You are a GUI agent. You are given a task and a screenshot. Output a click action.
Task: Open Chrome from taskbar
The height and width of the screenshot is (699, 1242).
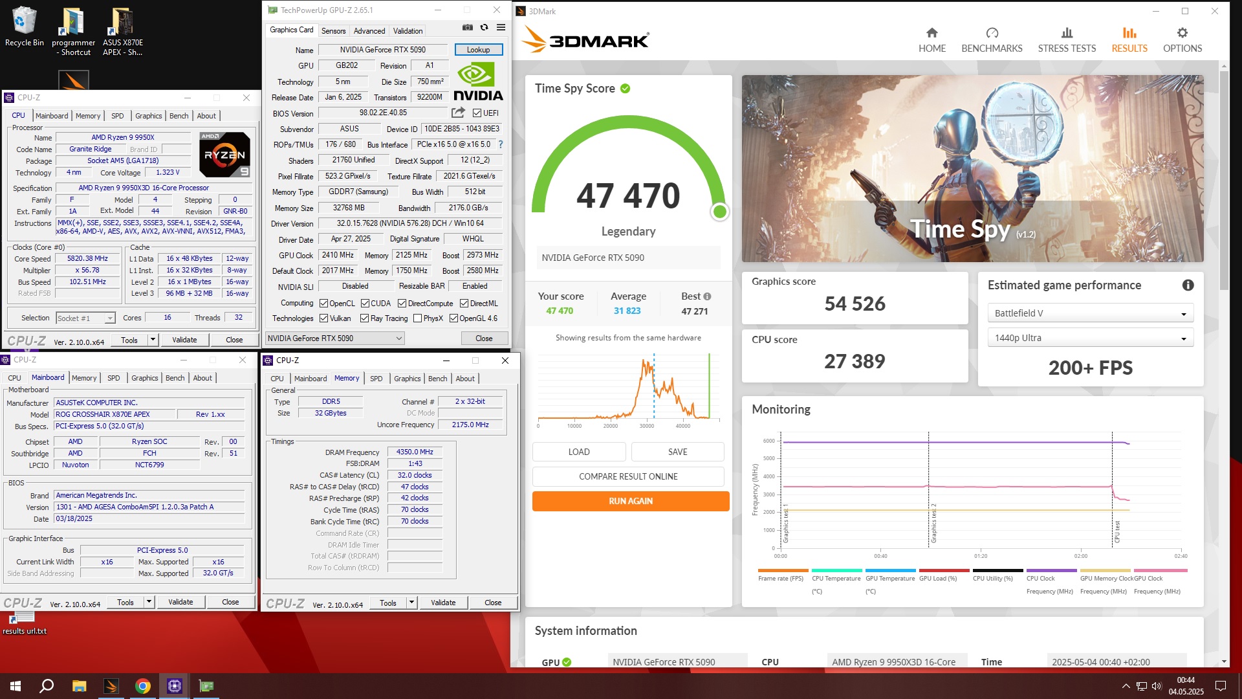(x=143, y=686)
